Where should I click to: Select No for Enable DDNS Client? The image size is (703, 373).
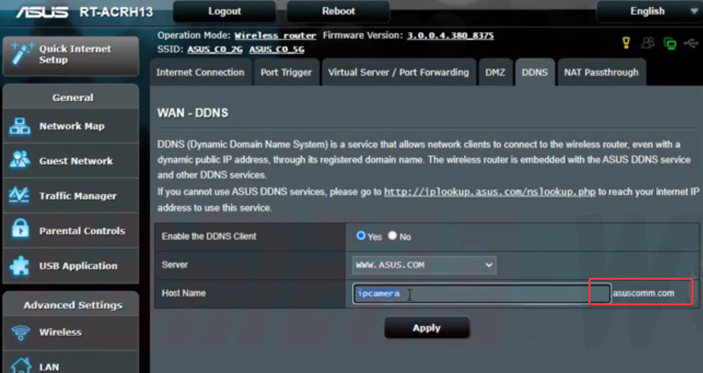click(392, 236)
